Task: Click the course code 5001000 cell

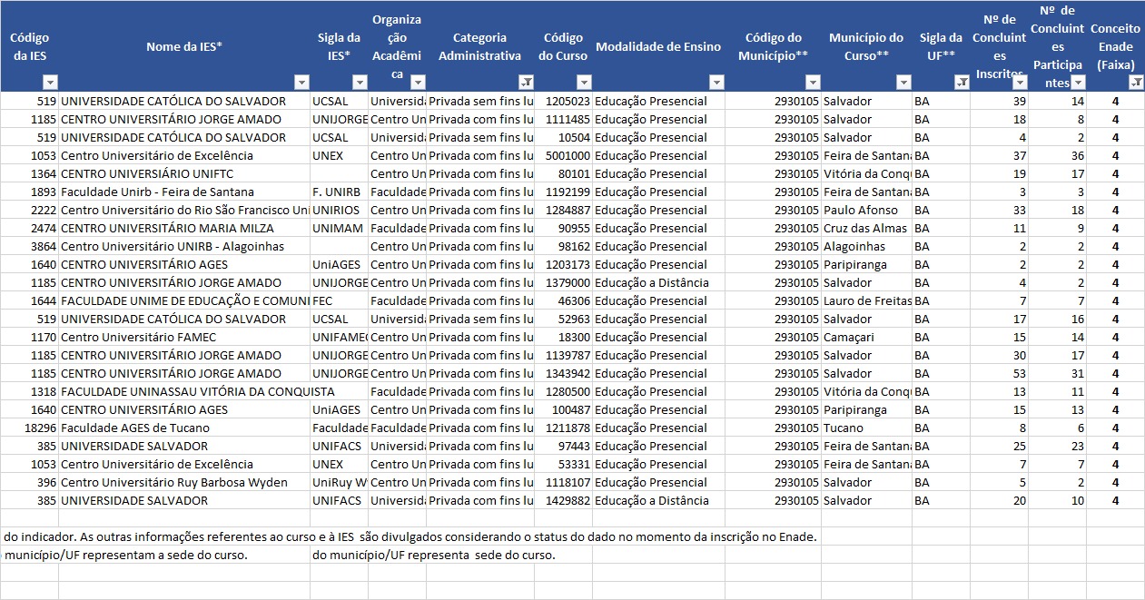Action: tap(563, 155)
